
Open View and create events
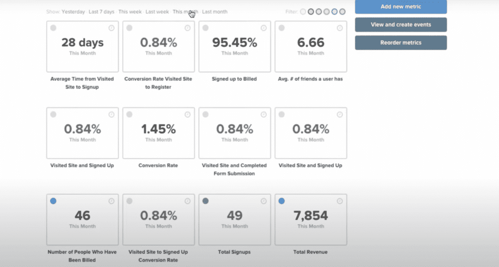click(401, 25)
